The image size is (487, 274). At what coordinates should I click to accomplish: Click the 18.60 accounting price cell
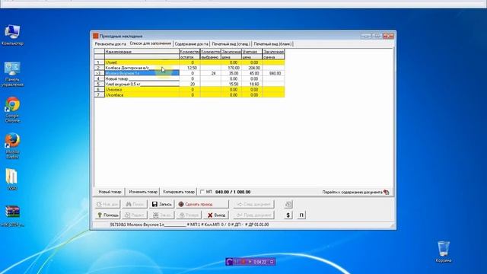click(252, 84)
